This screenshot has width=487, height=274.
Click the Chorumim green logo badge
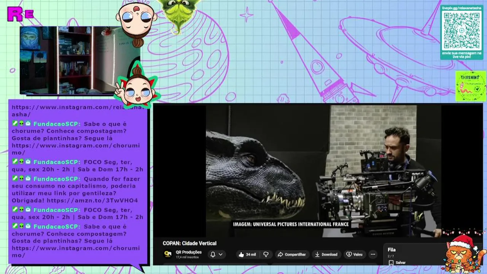click(x=471, y=86)
